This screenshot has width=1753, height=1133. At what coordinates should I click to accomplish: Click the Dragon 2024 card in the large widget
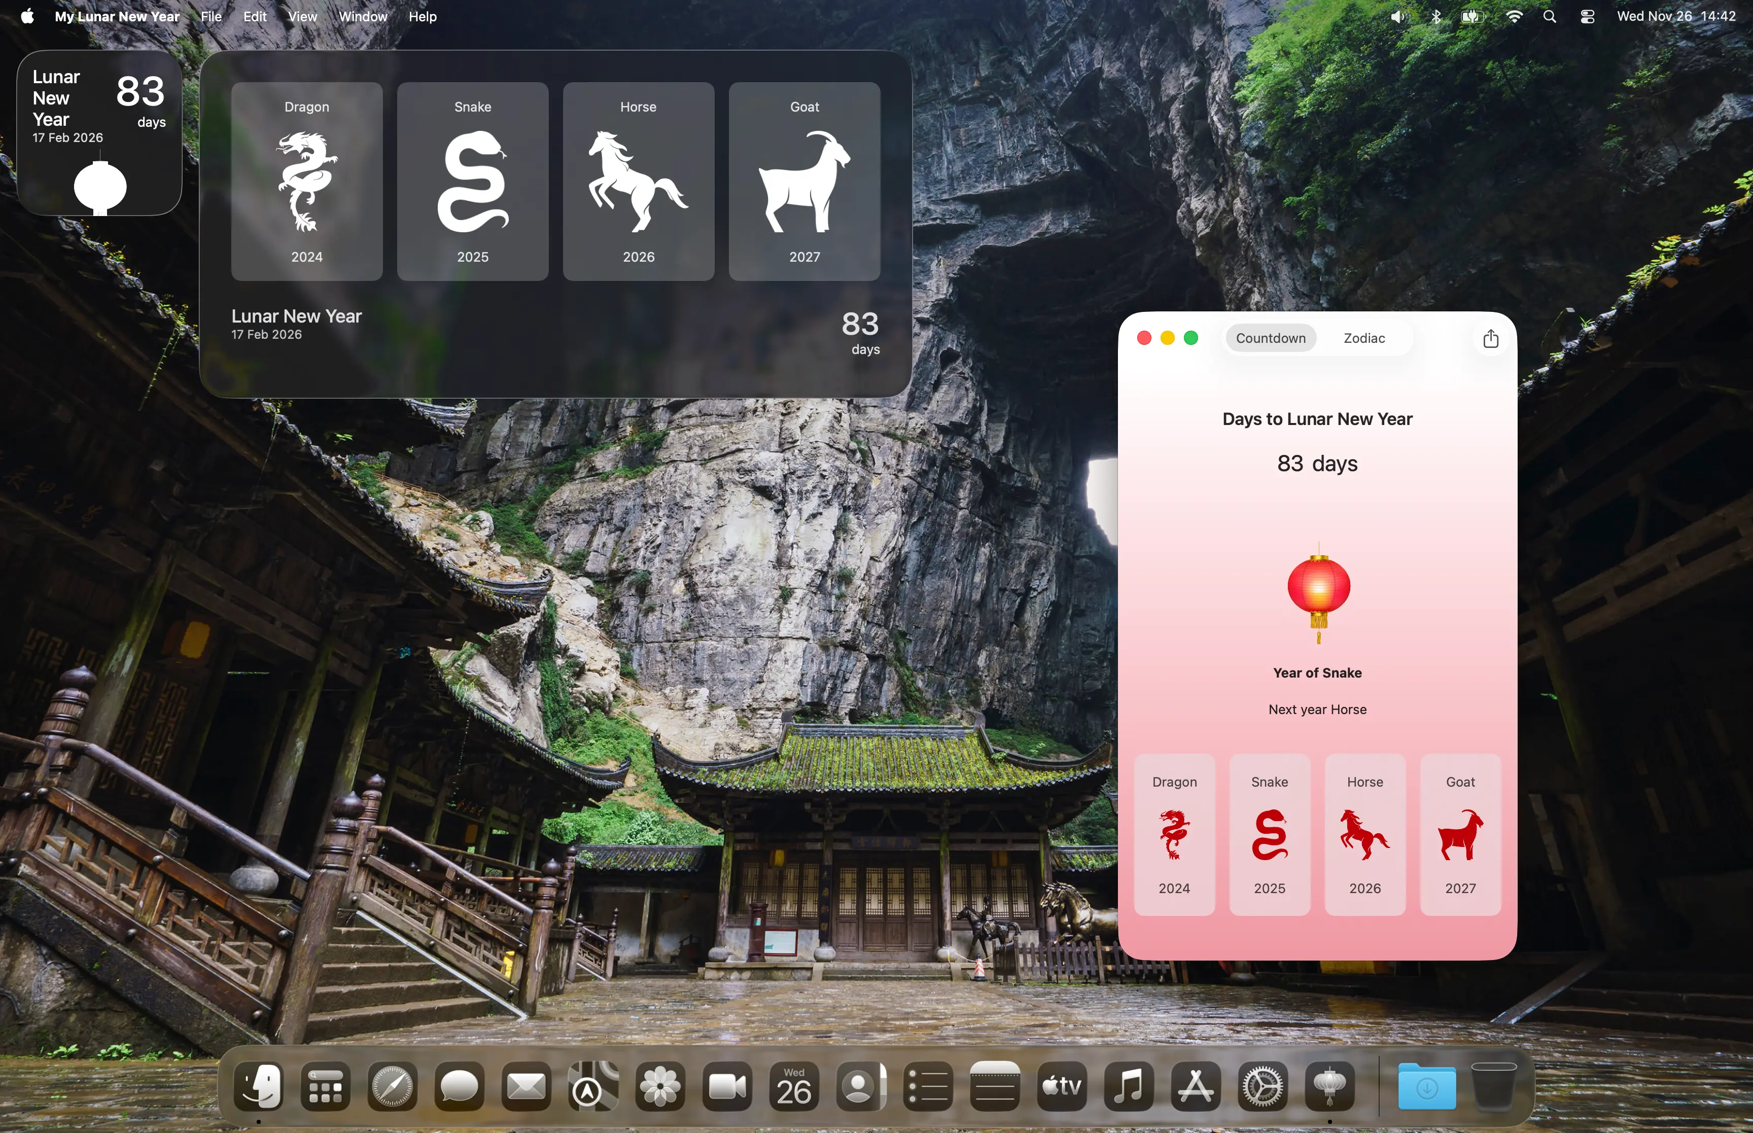[307, 182]
